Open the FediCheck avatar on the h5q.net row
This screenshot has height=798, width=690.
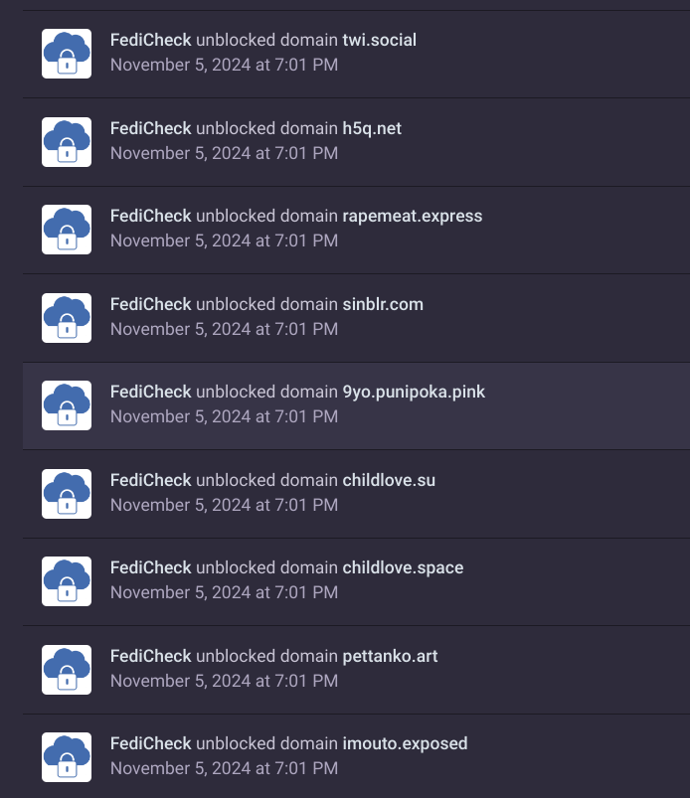click(x=67, y=142)
